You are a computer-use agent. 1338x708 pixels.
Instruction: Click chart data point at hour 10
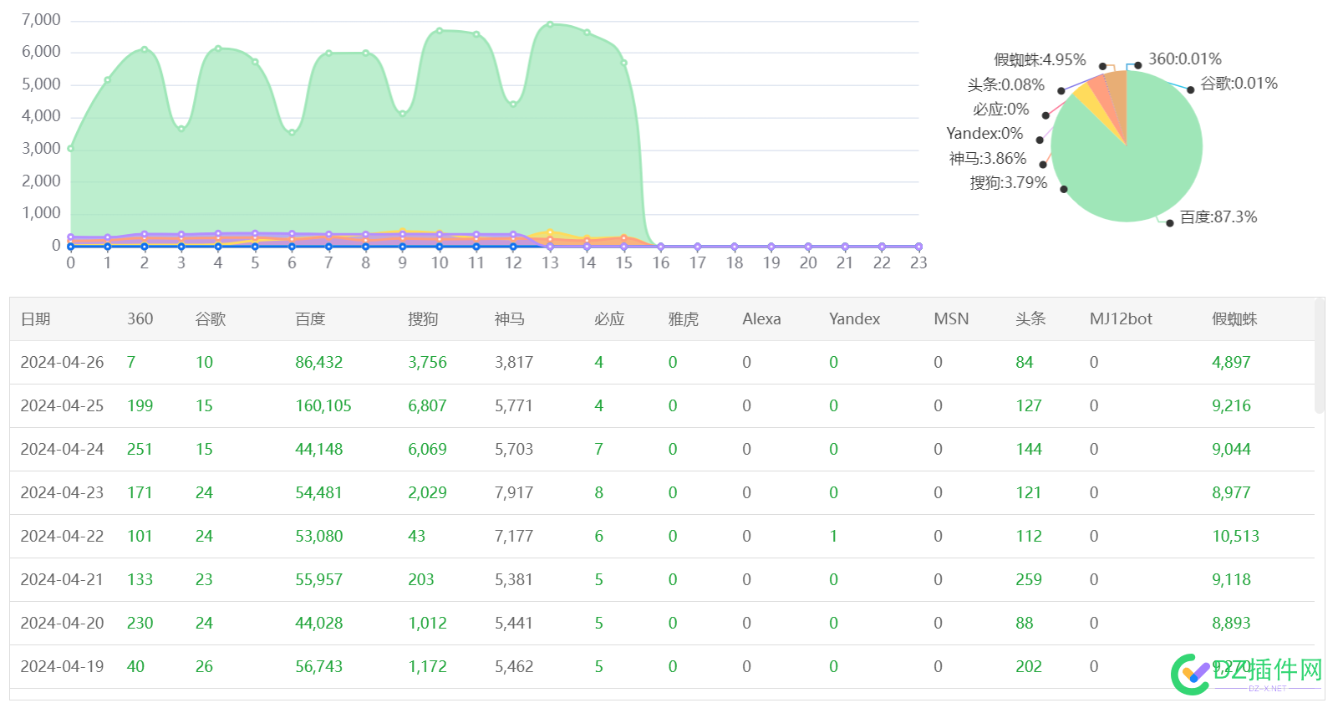pyautogui.click(x=440, y=31)
